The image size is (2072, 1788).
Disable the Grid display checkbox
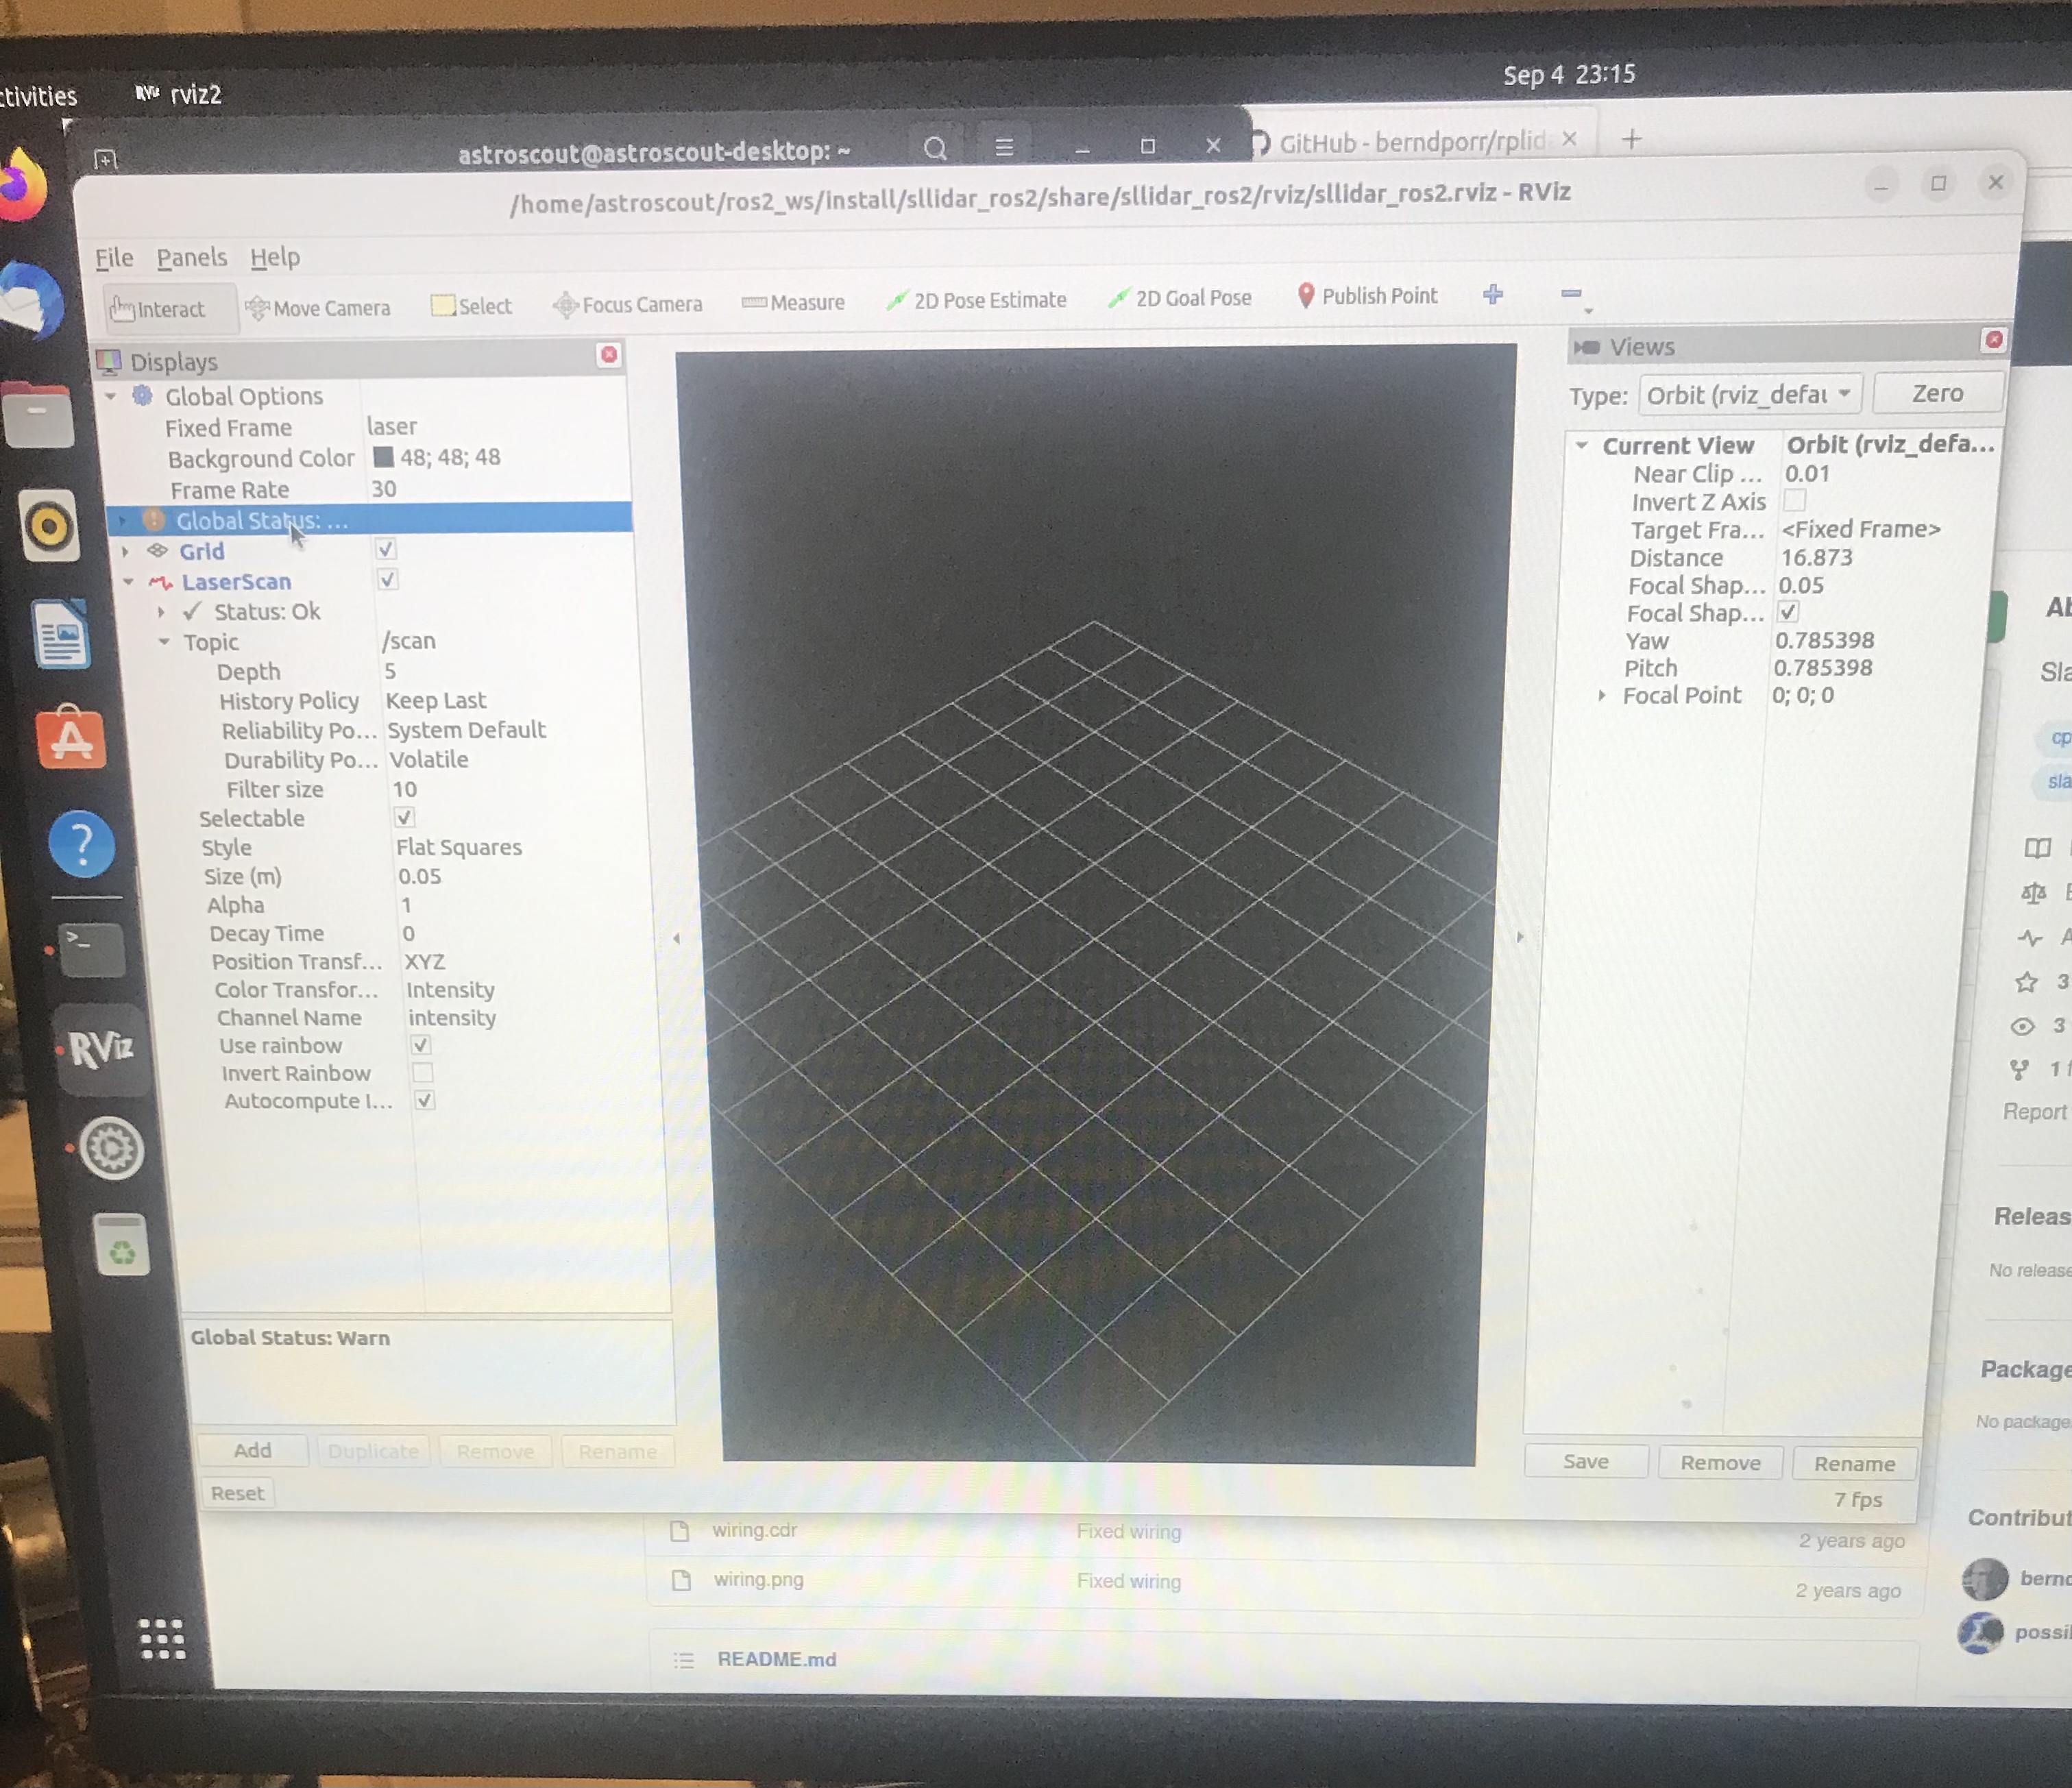click(x=386, y=548)
